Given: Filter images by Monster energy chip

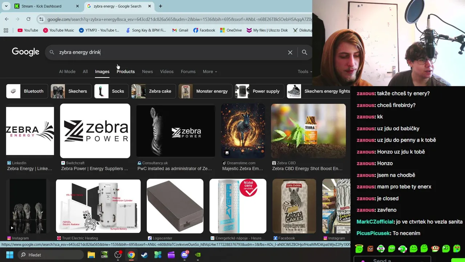Looking at the screenshot, I should (205, 91).
